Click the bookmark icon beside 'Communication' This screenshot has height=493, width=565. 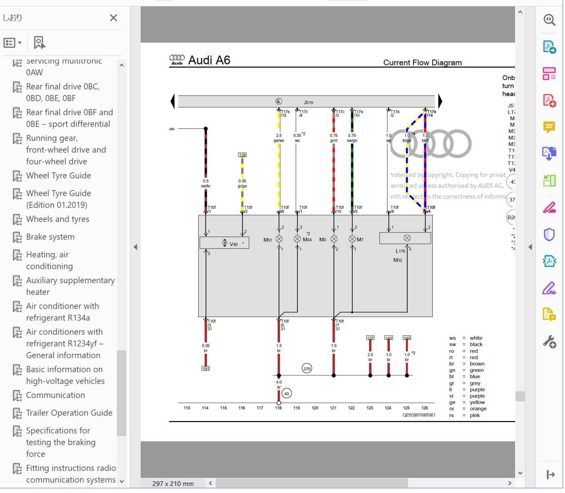pyautogui.click(x=17, y=396)
